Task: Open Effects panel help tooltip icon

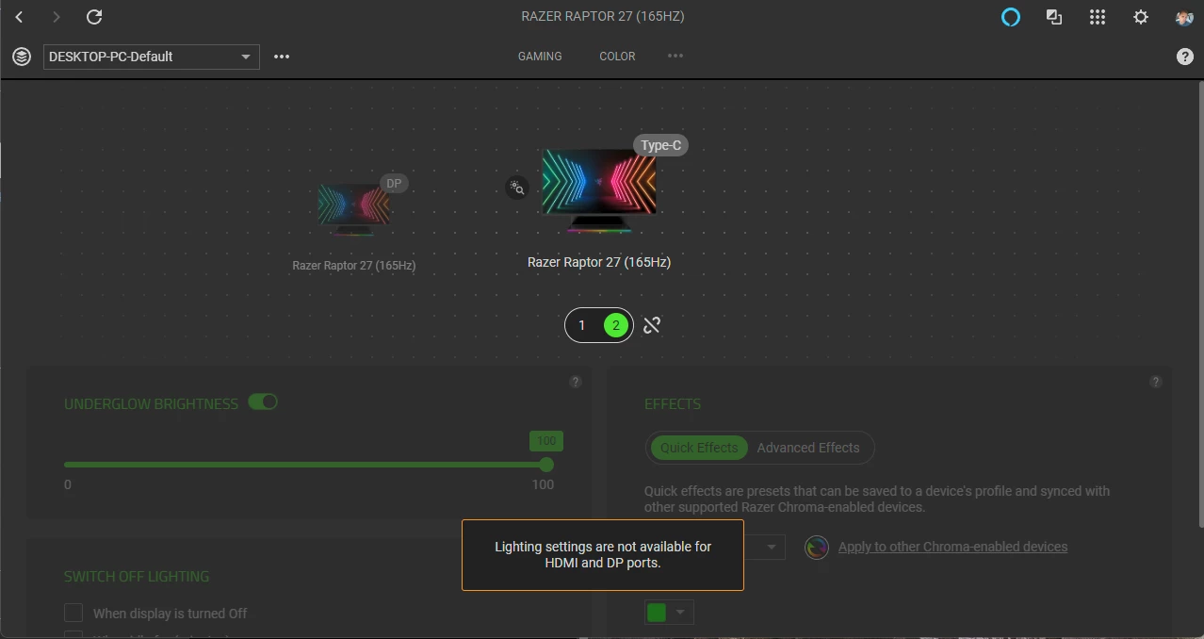Action: pyautogui.click(x=1156, y=382)
